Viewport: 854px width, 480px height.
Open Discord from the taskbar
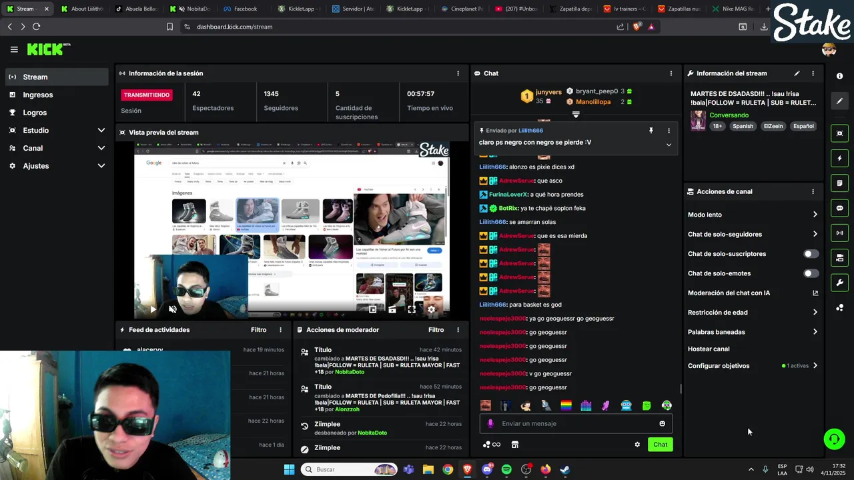coord(487,469)
